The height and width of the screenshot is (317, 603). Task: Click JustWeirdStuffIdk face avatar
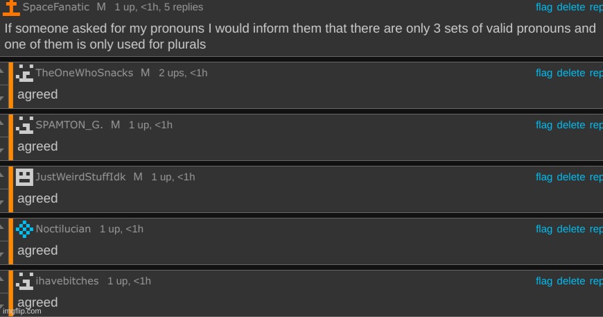tap(24, 177)
